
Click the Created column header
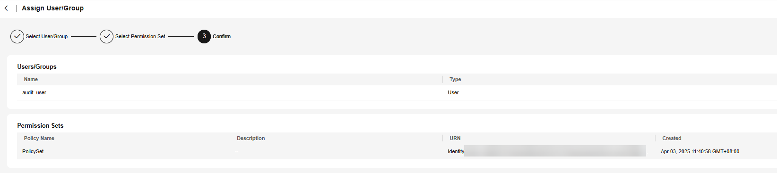tap(672, 138)
